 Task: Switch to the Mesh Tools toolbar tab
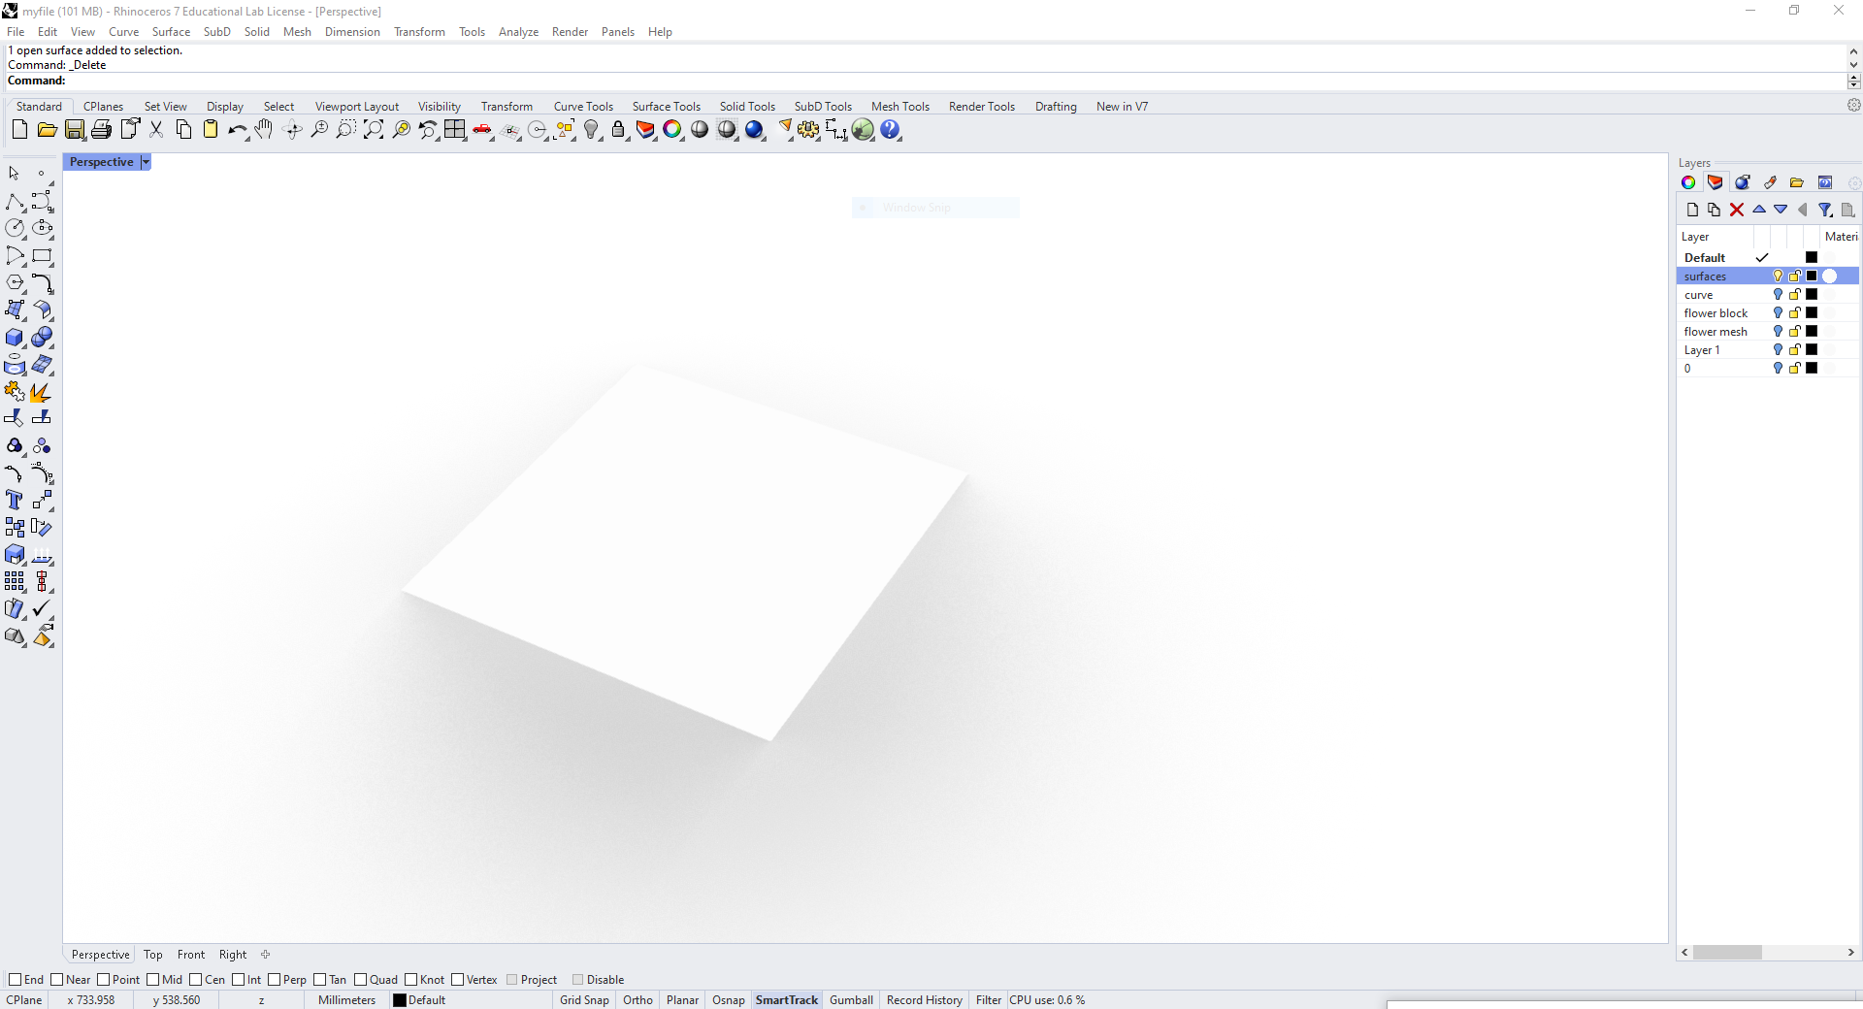coord(899,107)
